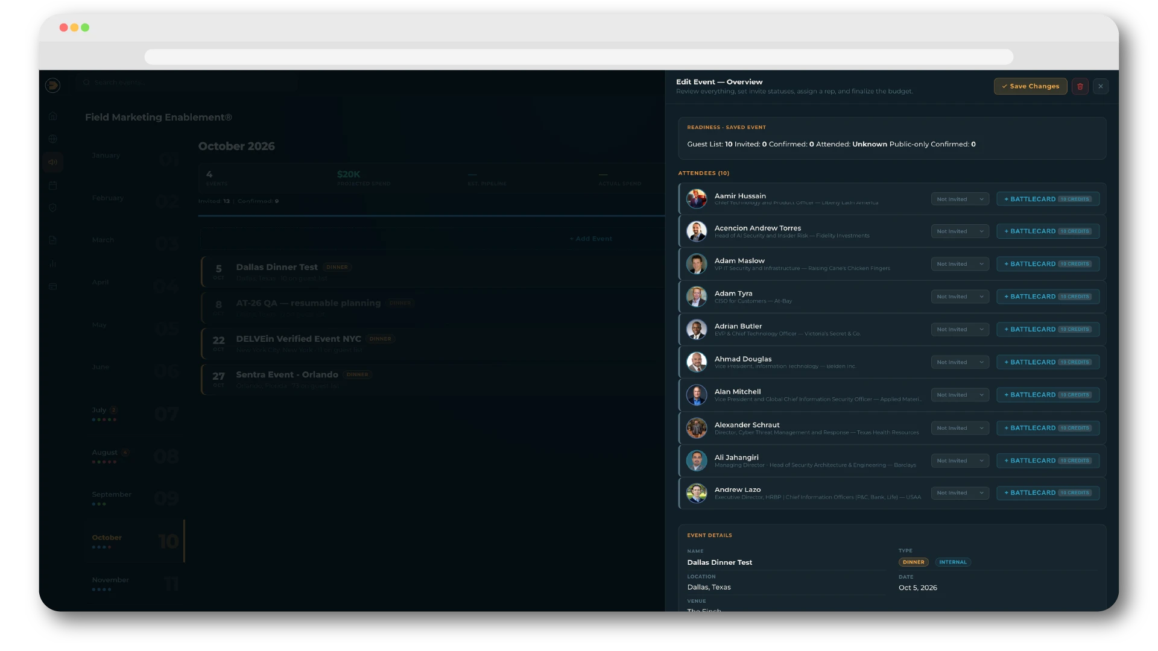Click the Search events input field
Viewport: 1158px width, 651px height.
(187, 82)
